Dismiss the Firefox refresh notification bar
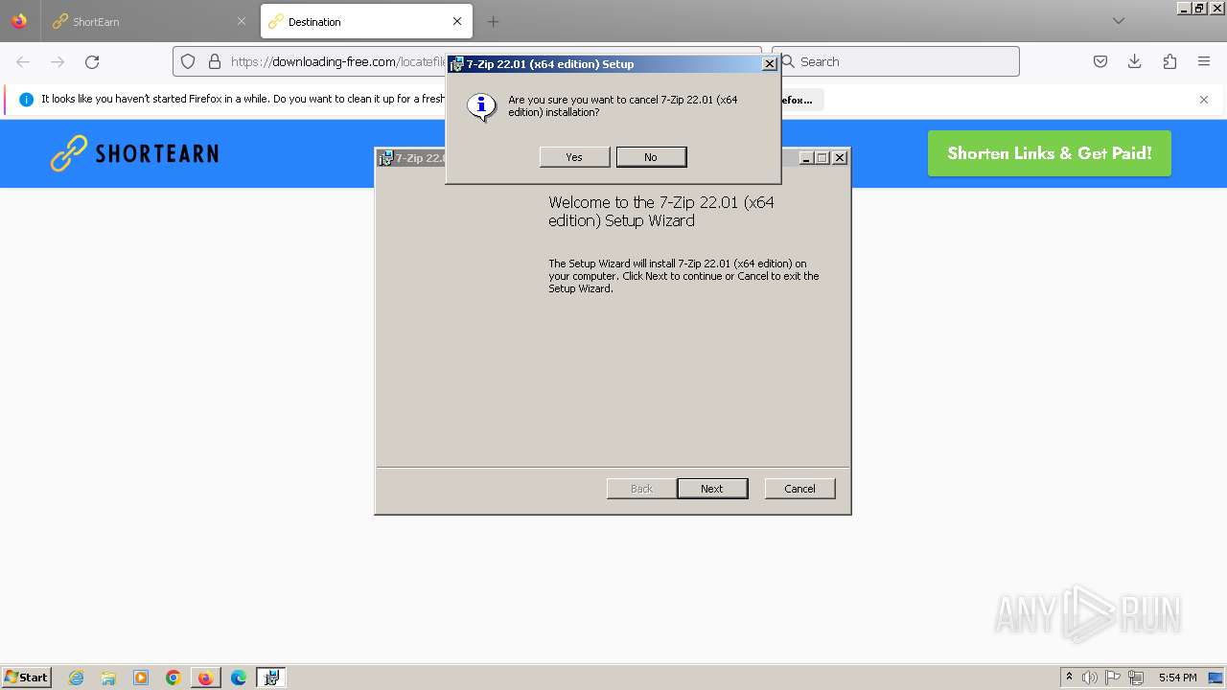This screenshot has width=1227, height=690. [x=1204, y=100]
